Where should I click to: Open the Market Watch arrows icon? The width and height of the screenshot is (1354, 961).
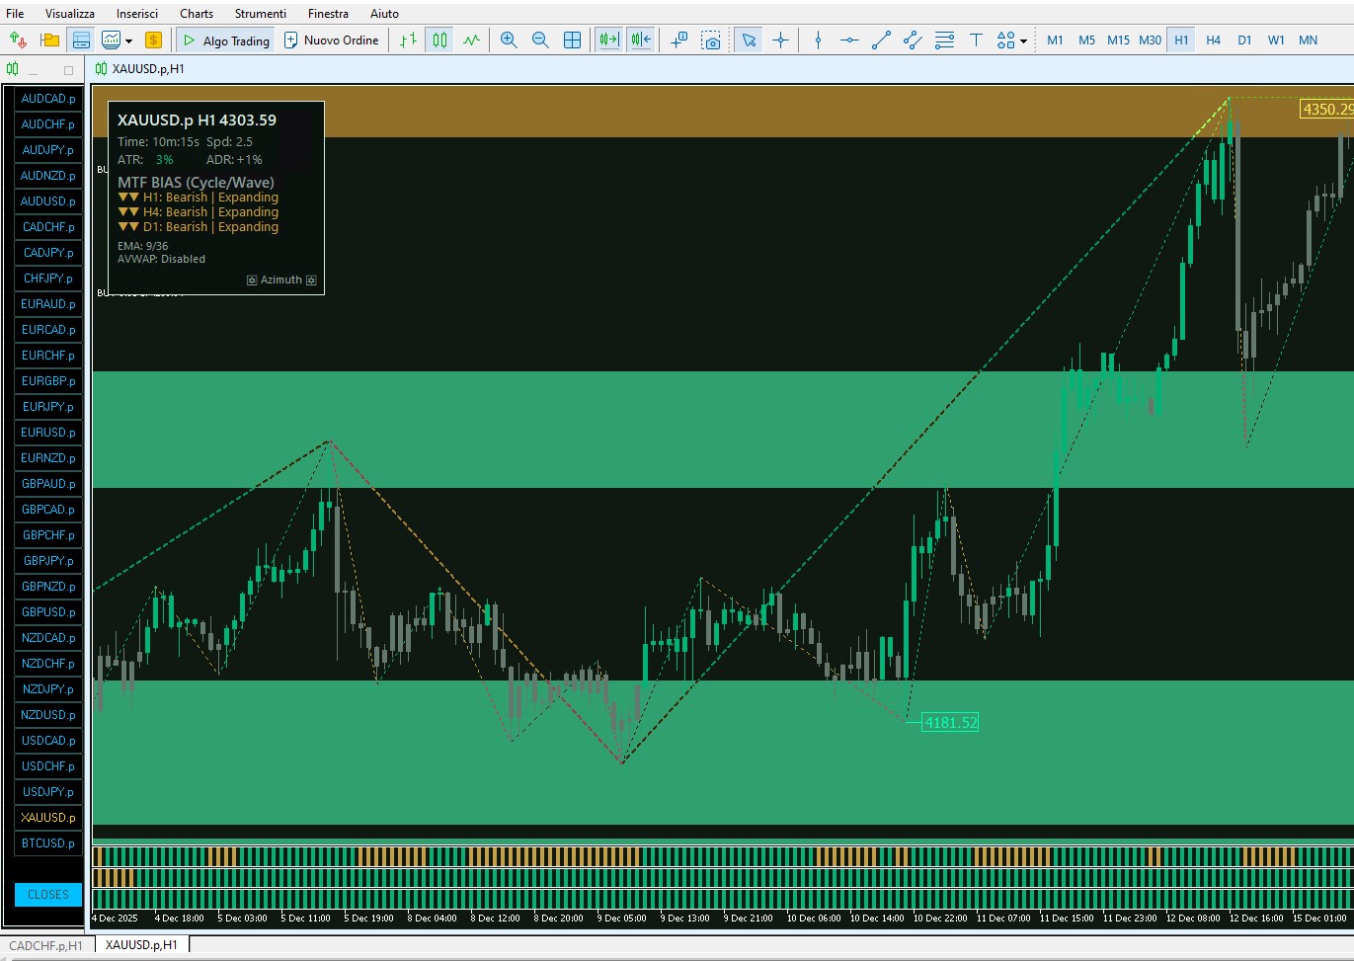[18, 40]
